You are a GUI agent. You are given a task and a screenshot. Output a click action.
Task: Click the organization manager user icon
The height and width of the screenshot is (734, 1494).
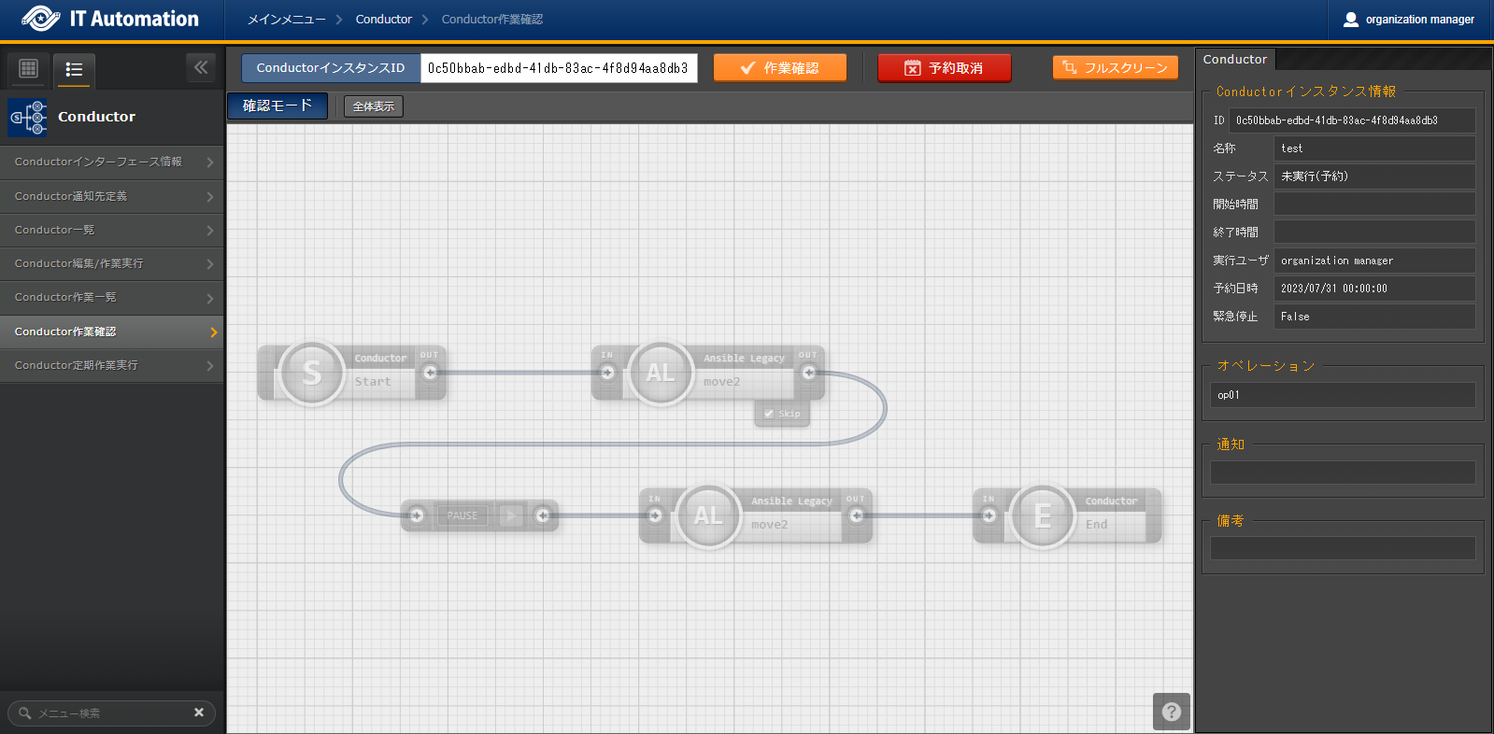click(1350, 20)
